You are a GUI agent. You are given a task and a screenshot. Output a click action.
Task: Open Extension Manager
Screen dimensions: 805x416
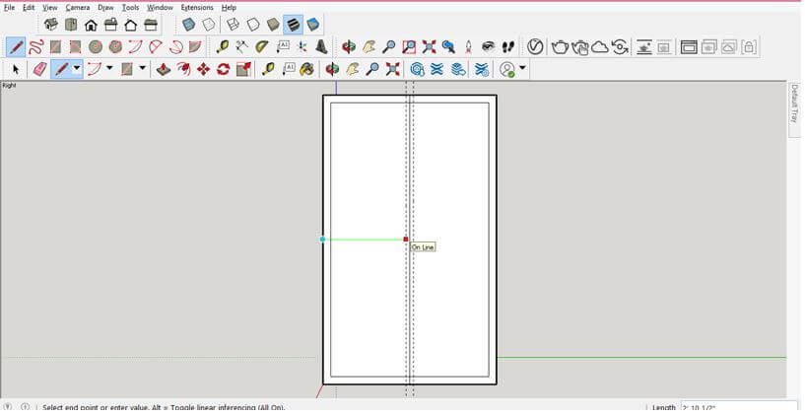pyautogui.click(x=482, y=69)
